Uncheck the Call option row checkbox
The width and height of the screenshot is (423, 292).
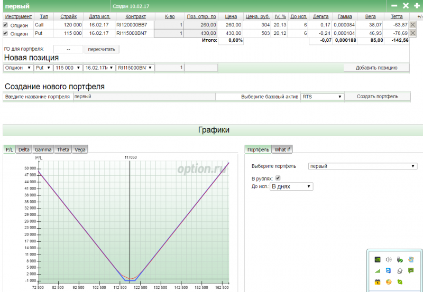5,25
